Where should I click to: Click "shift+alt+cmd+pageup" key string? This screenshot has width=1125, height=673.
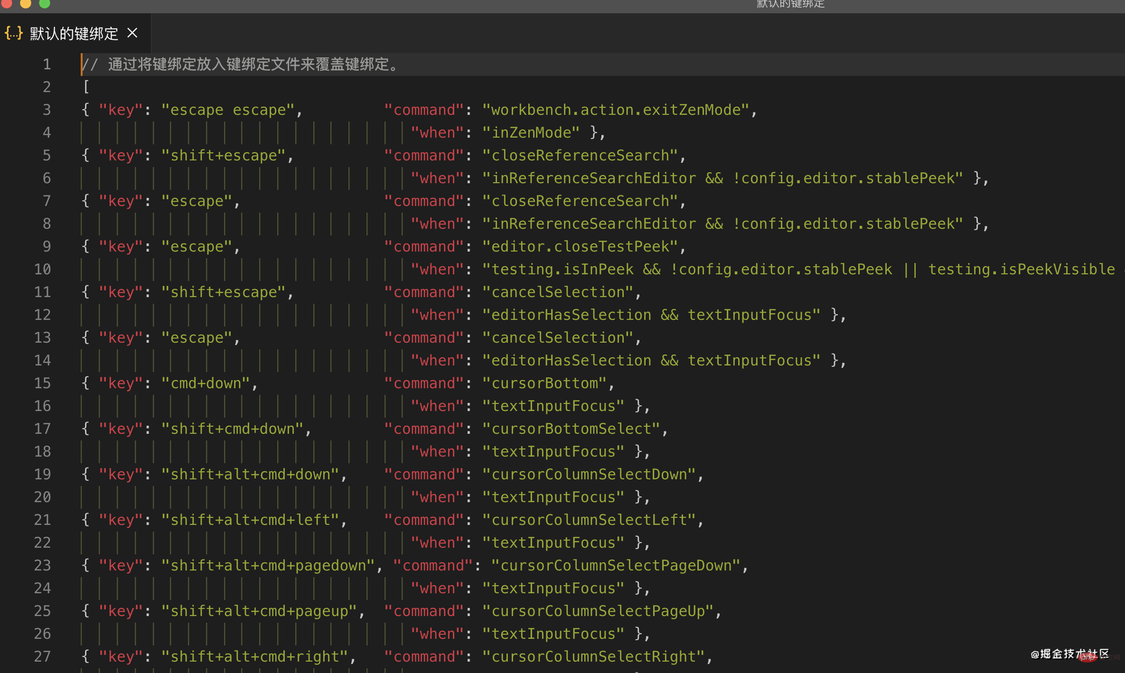(x=259, y=611)
